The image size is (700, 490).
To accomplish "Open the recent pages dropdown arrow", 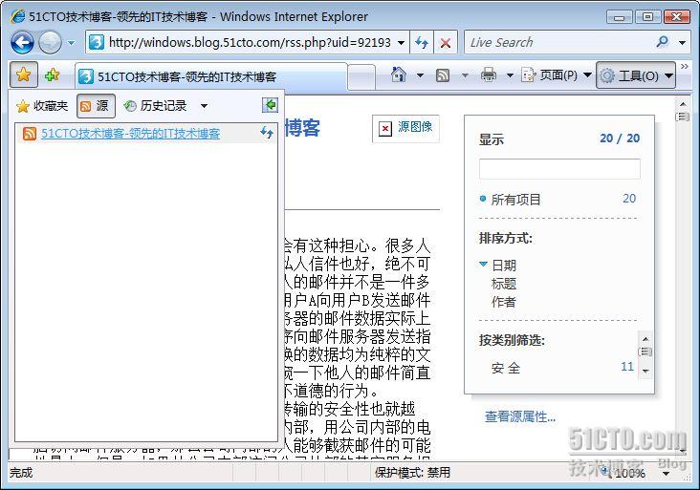I will point(72,43).
